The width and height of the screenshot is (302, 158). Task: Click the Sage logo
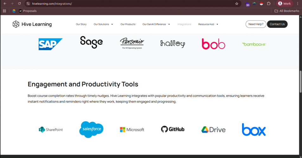click(x=91, y=42)
